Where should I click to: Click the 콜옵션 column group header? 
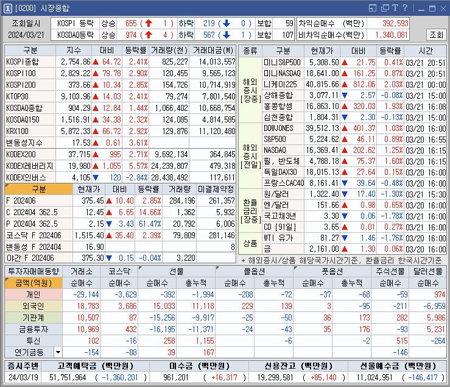click(x=255, y=271)
